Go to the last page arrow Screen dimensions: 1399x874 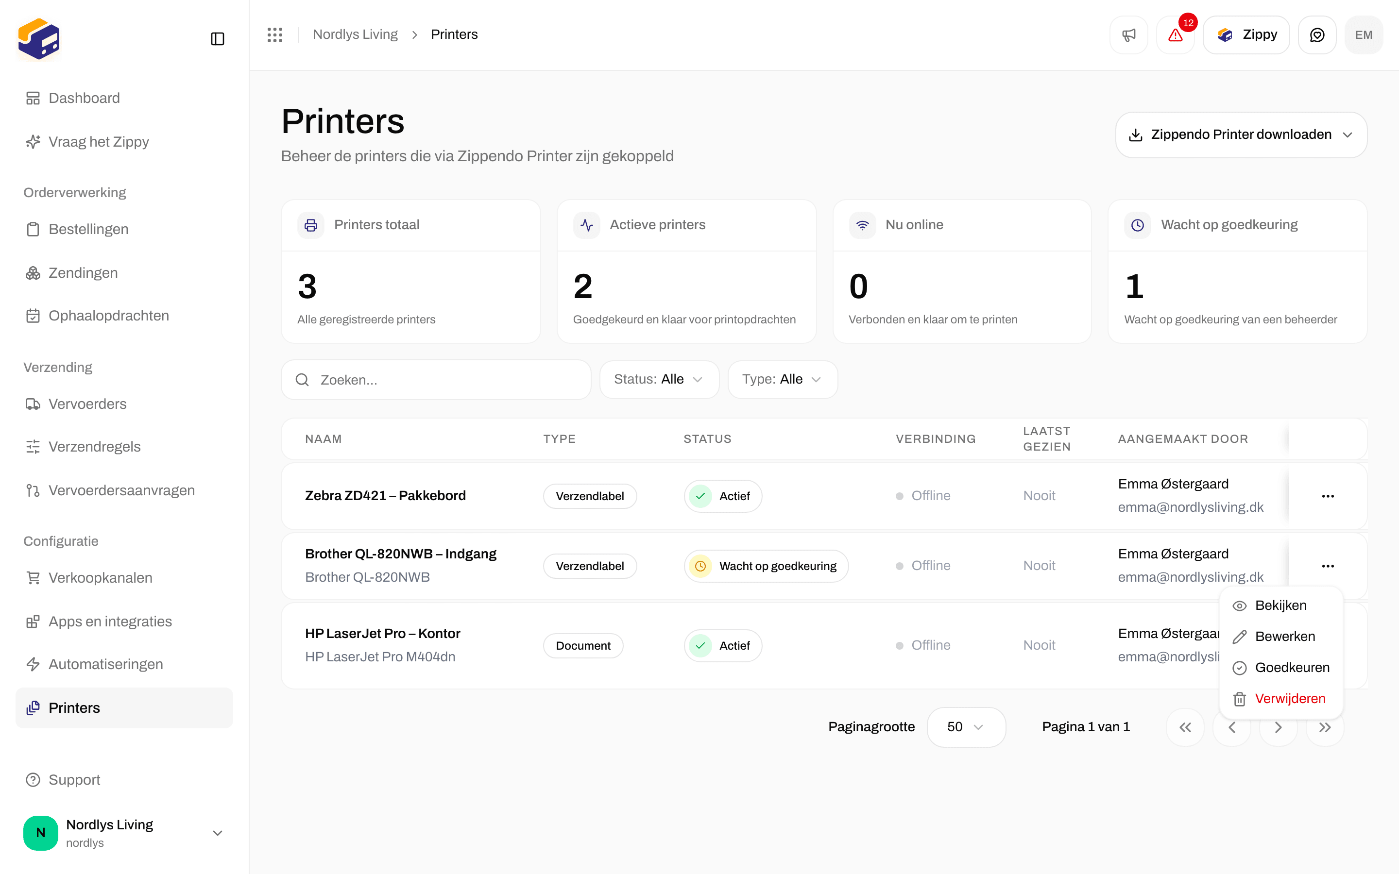(x=1325, y=727)
